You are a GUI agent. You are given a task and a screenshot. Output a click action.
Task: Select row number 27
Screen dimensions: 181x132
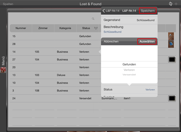click(14, 60)
